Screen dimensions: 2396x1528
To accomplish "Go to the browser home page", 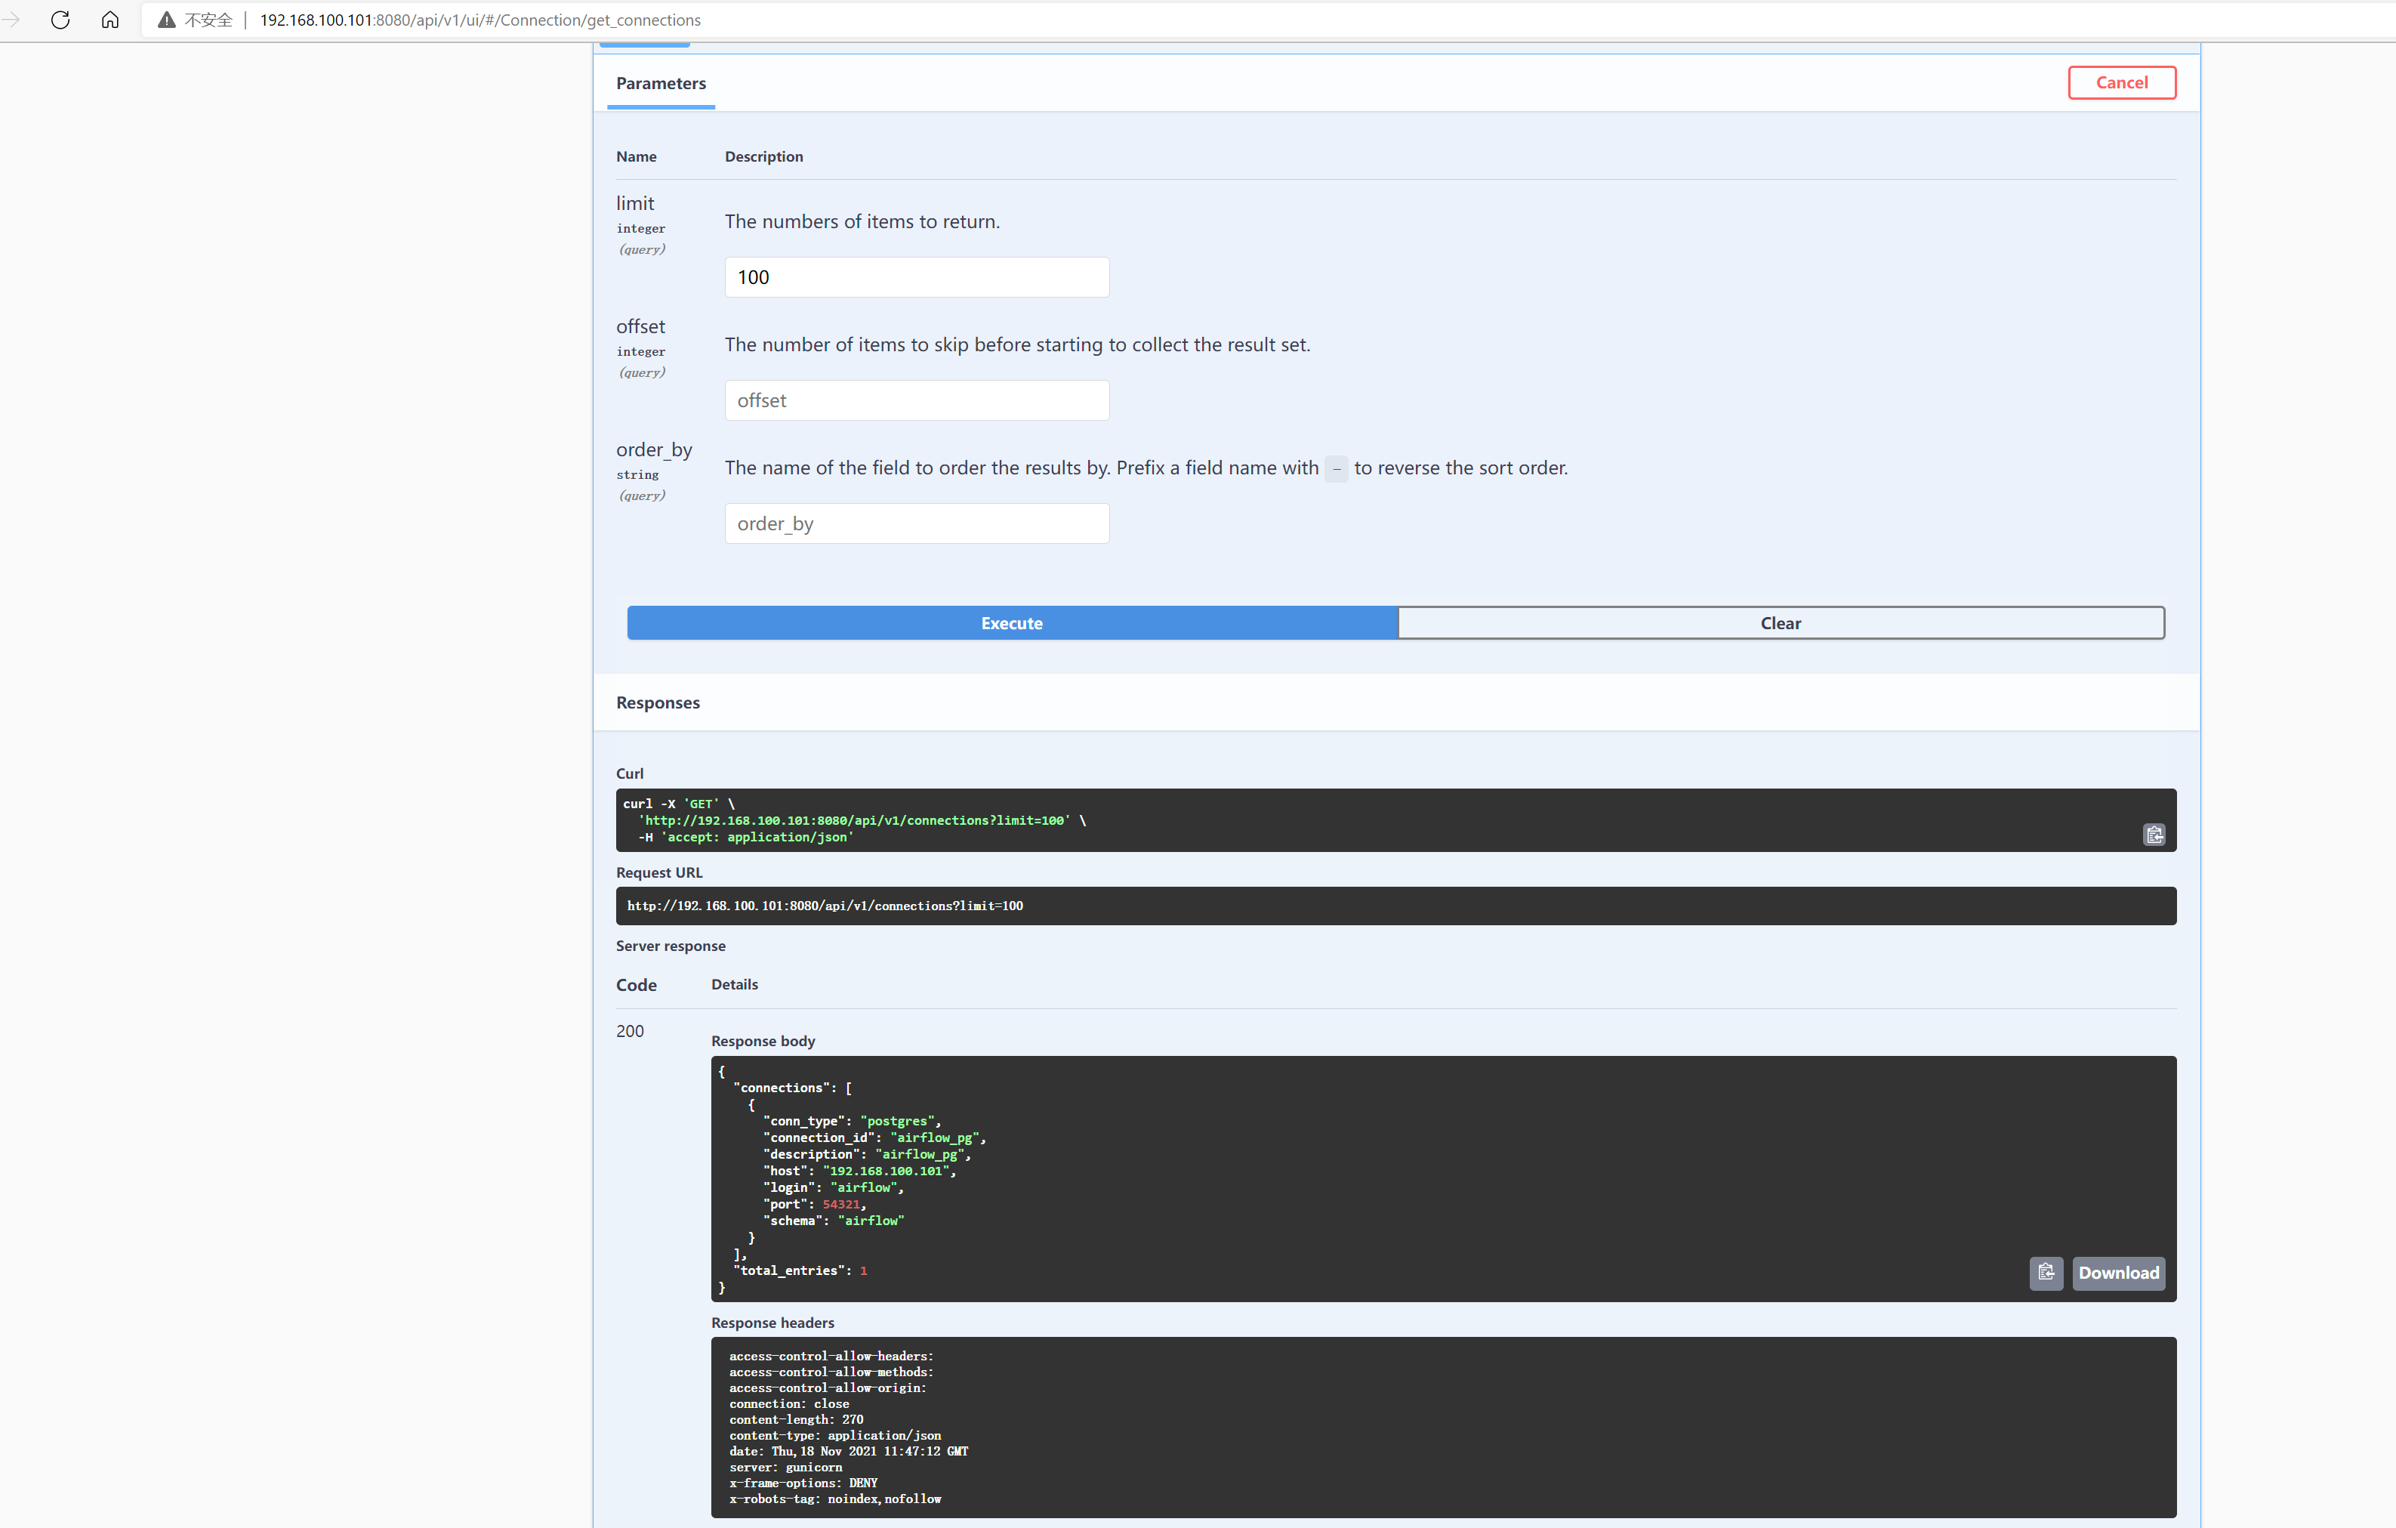I will [110, 20].
